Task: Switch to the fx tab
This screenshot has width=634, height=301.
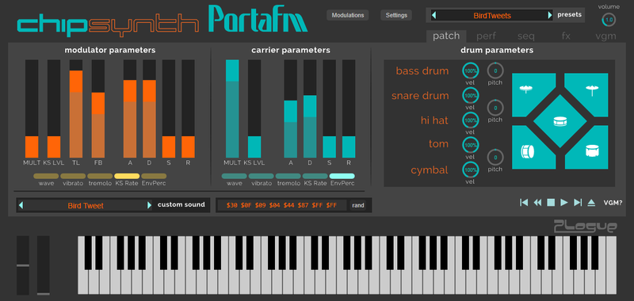Action: 566,36
